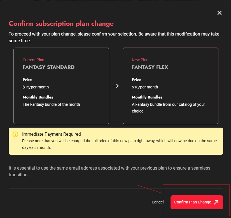
Task: Click the red Current Plan label
Action: pyautogui.click(x=33, y=60)
